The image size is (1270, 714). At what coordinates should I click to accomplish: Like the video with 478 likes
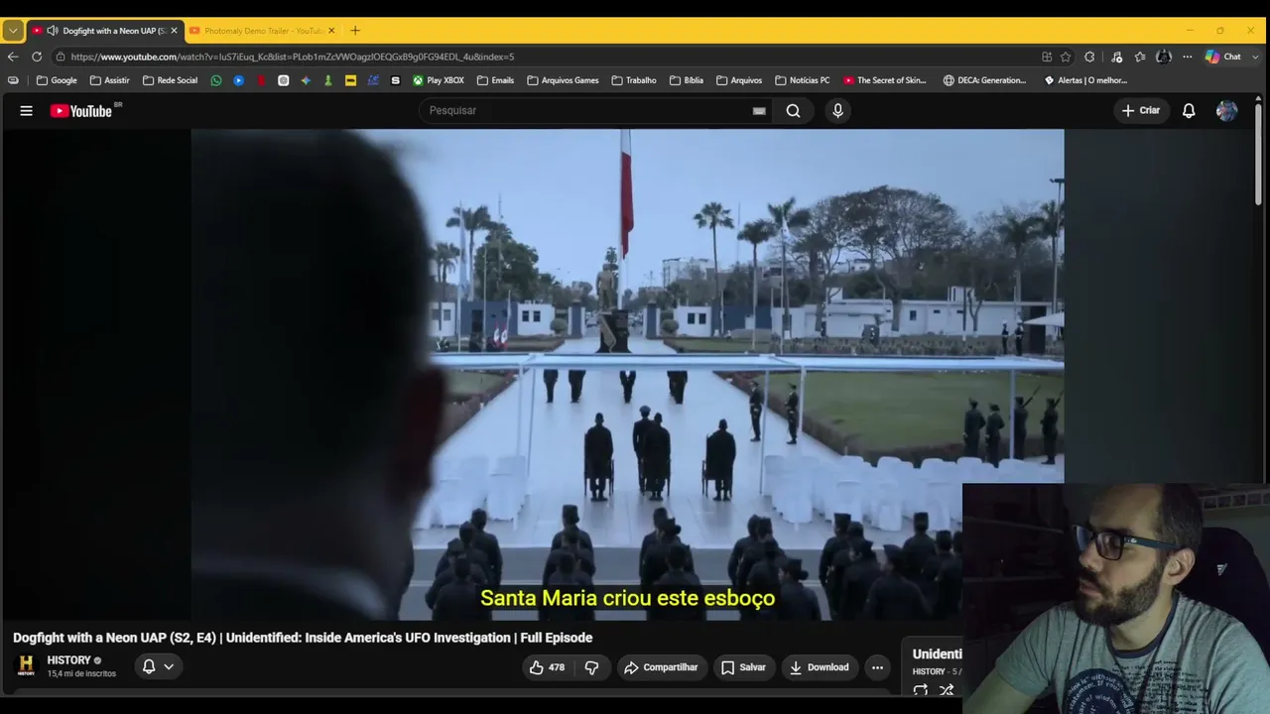coord(547,667)
